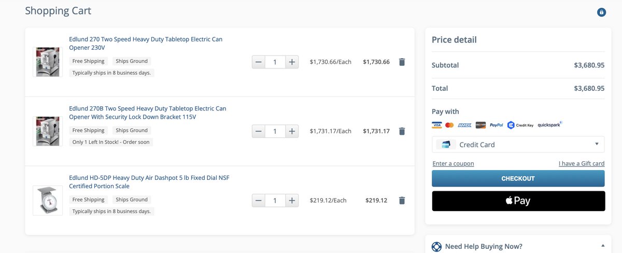Open thumbnail of Edlund 270 230V can opener

[48, 62]
